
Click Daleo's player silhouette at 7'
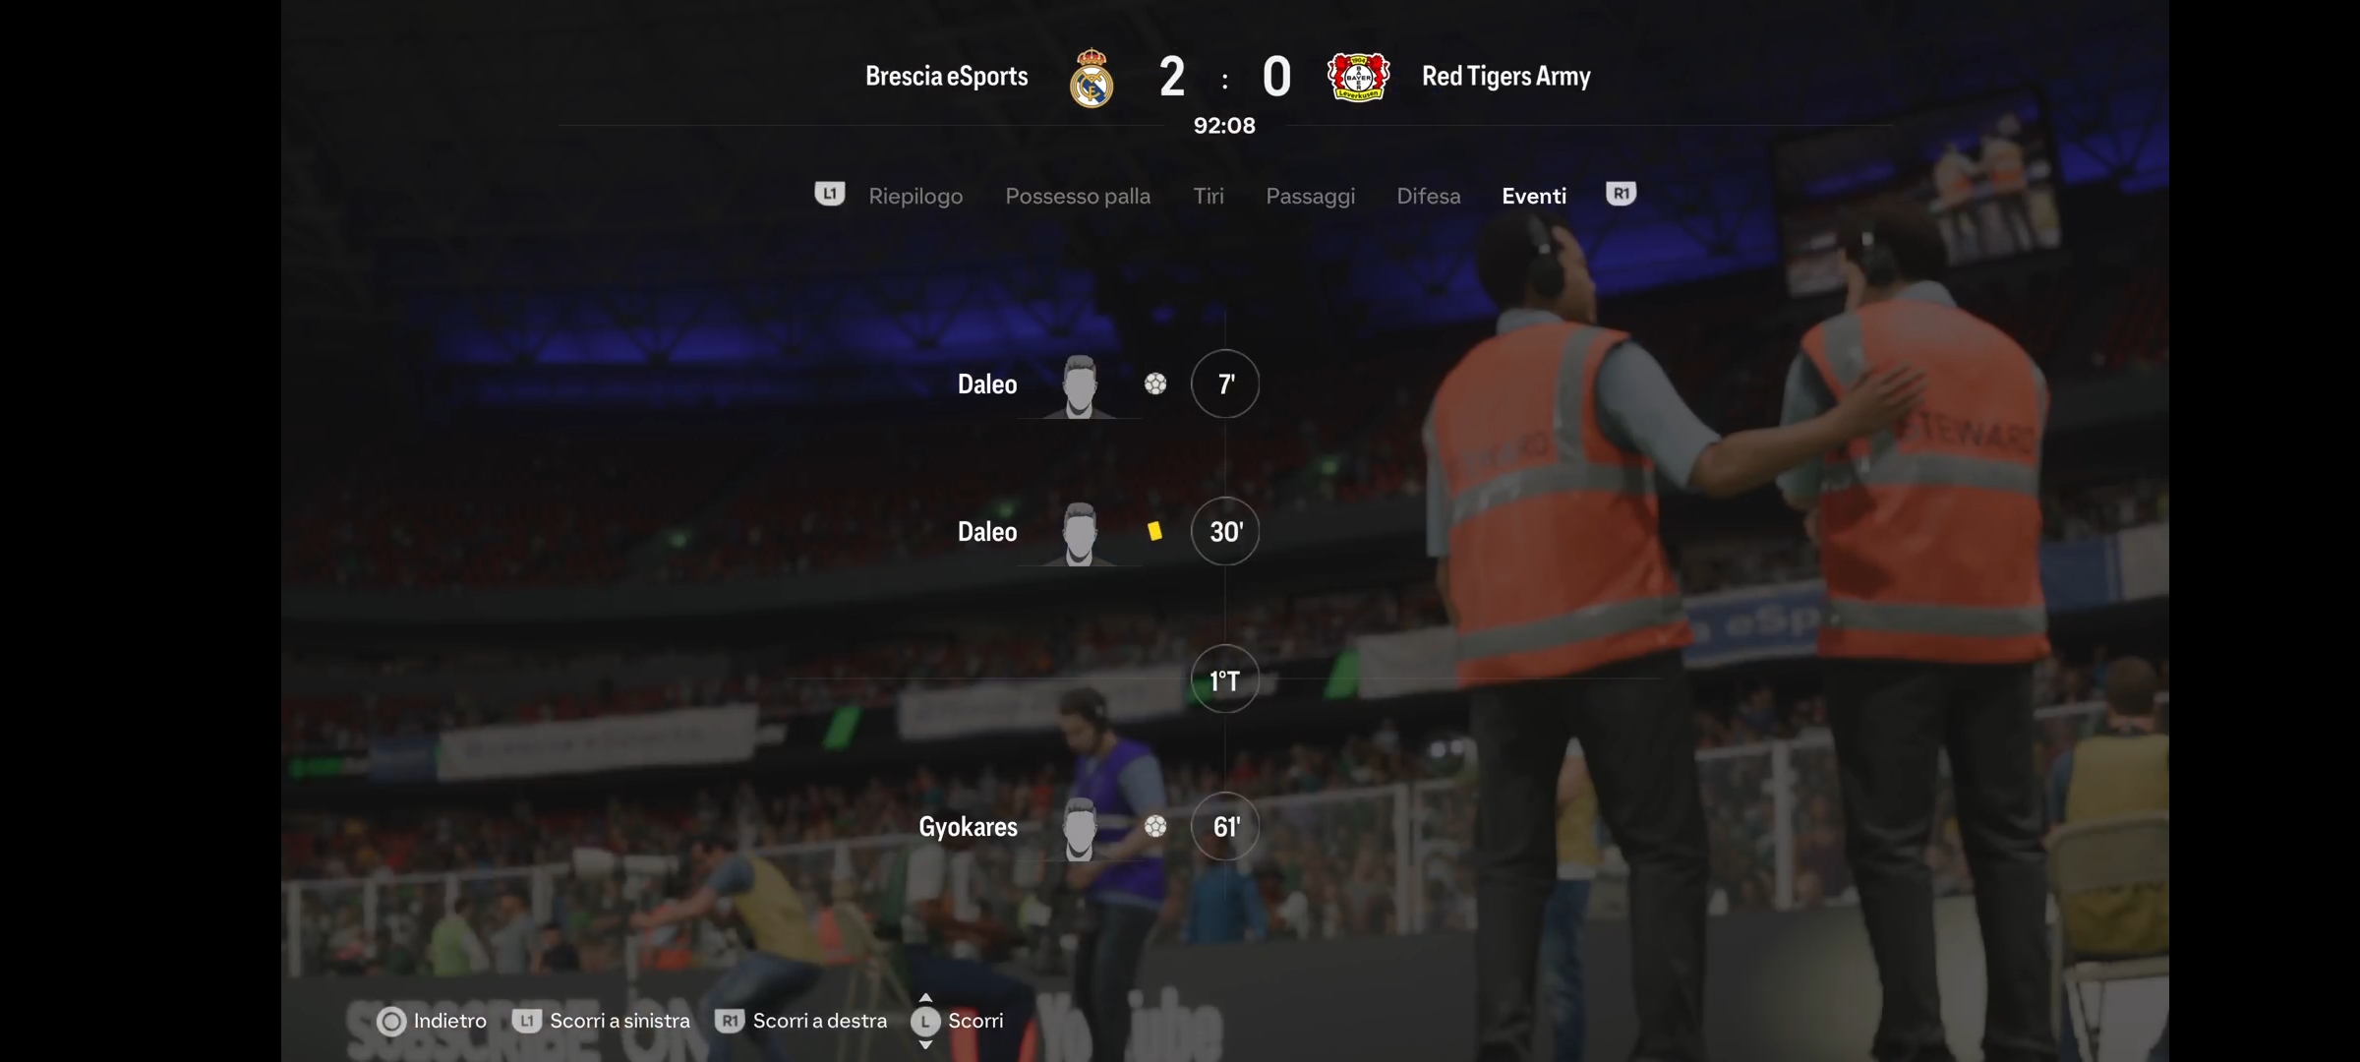click(x=1080, y=386)
